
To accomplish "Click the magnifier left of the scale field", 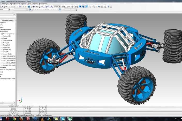I will tap(52, 7).
